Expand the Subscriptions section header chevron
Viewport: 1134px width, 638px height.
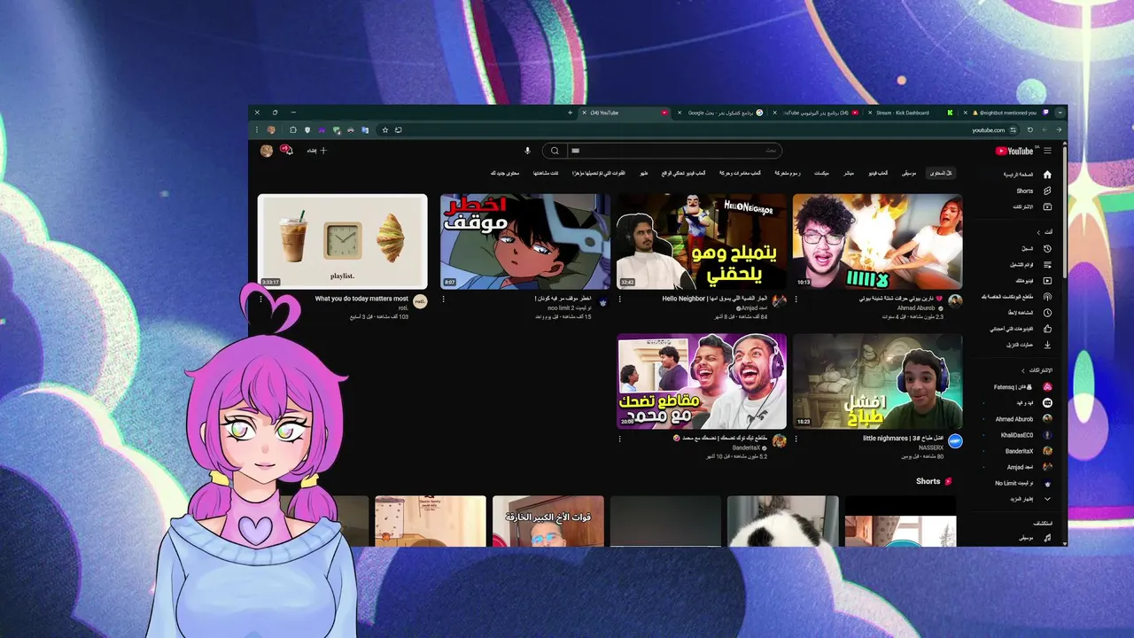coord(1023,370)
